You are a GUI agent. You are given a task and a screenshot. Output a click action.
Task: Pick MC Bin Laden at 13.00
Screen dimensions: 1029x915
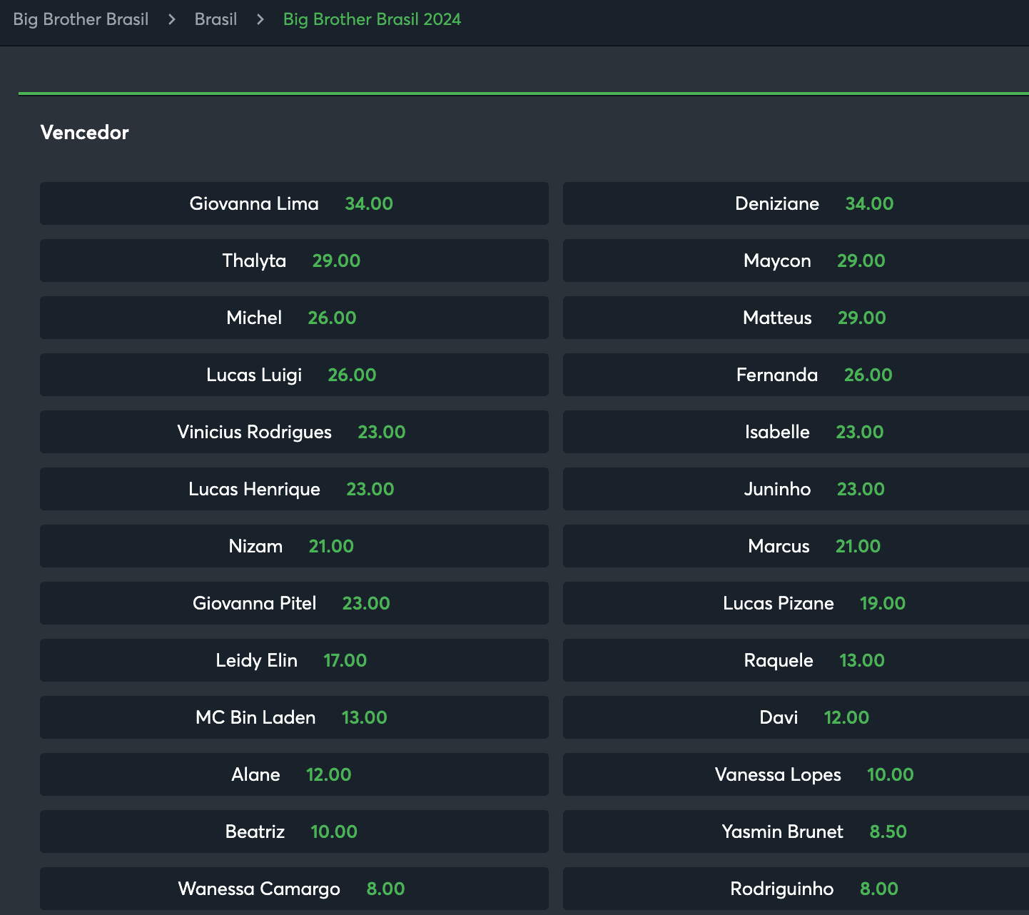click(x=294, y=717)
